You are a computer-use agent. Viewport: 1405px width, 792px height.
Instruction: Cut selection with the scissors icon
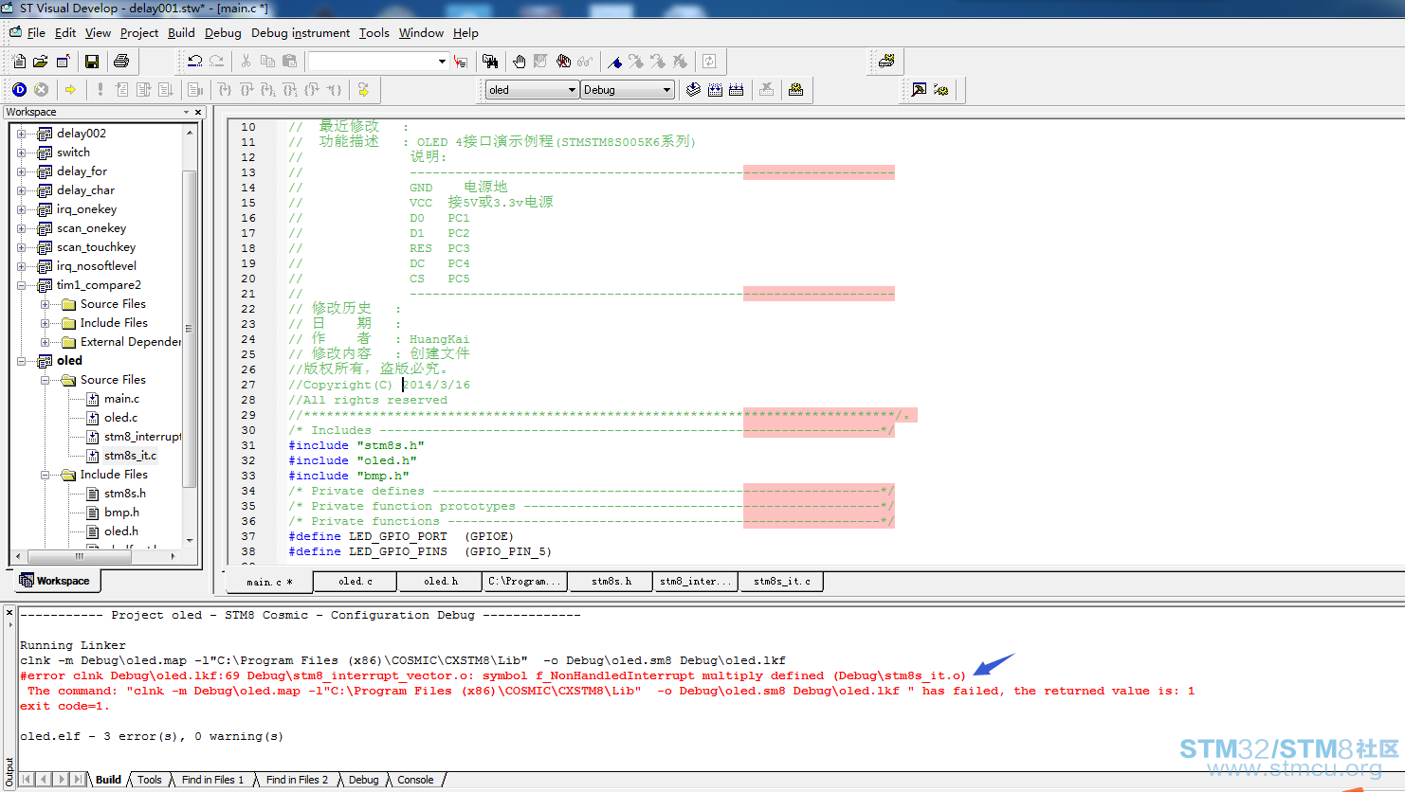coord(246,62)
